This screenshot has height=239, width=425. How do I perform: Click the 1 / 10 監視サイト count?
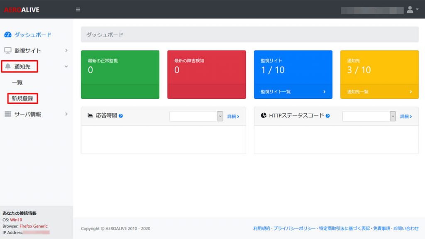click(273, 70)
